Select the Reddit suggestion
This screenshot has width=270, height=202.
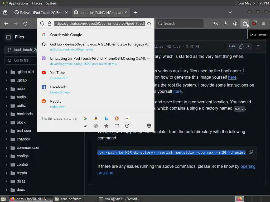95,104
